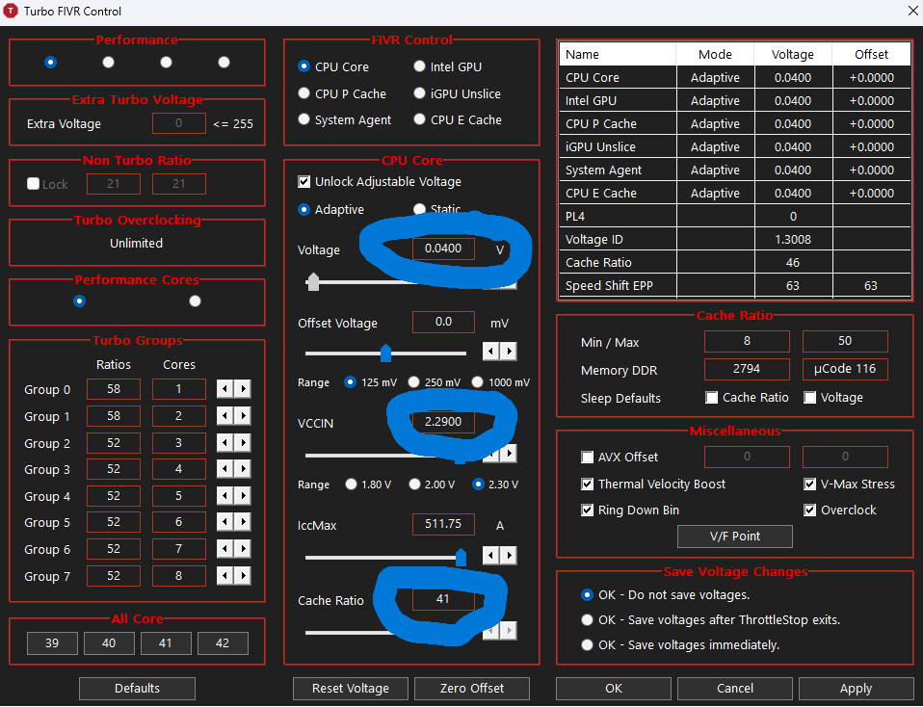Increase Group 7 cores with right arrow
923x707 pixels.
(243, 576)
